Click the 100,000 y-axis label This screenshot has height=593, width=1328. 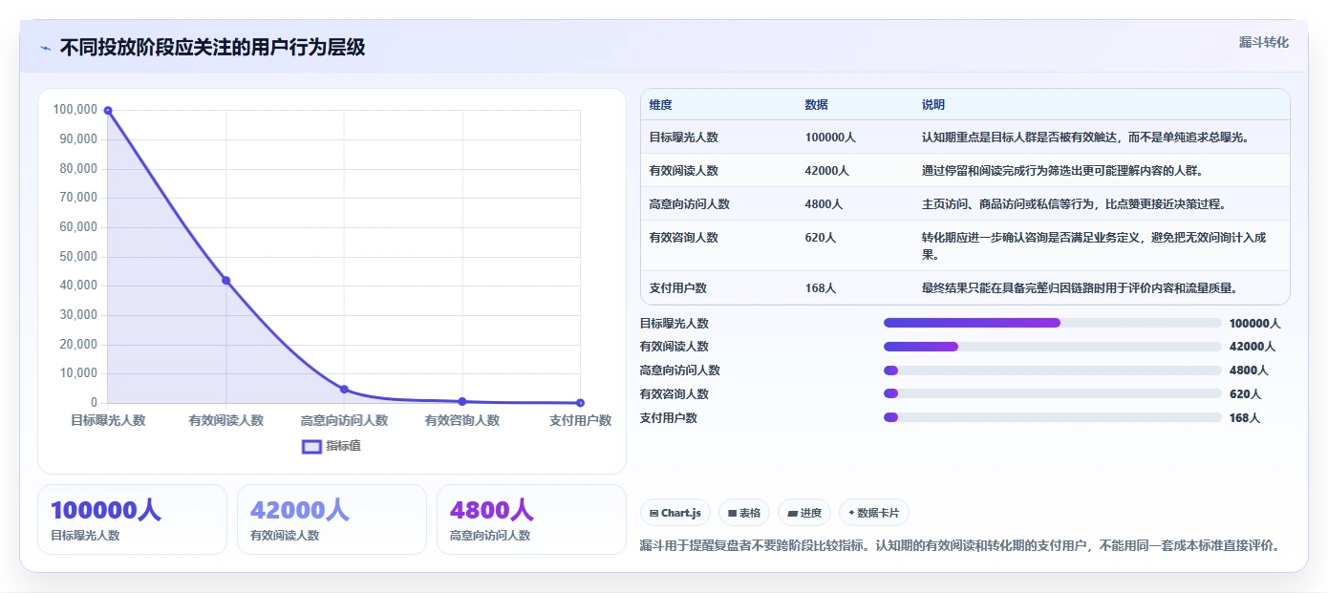click(75, 110)
